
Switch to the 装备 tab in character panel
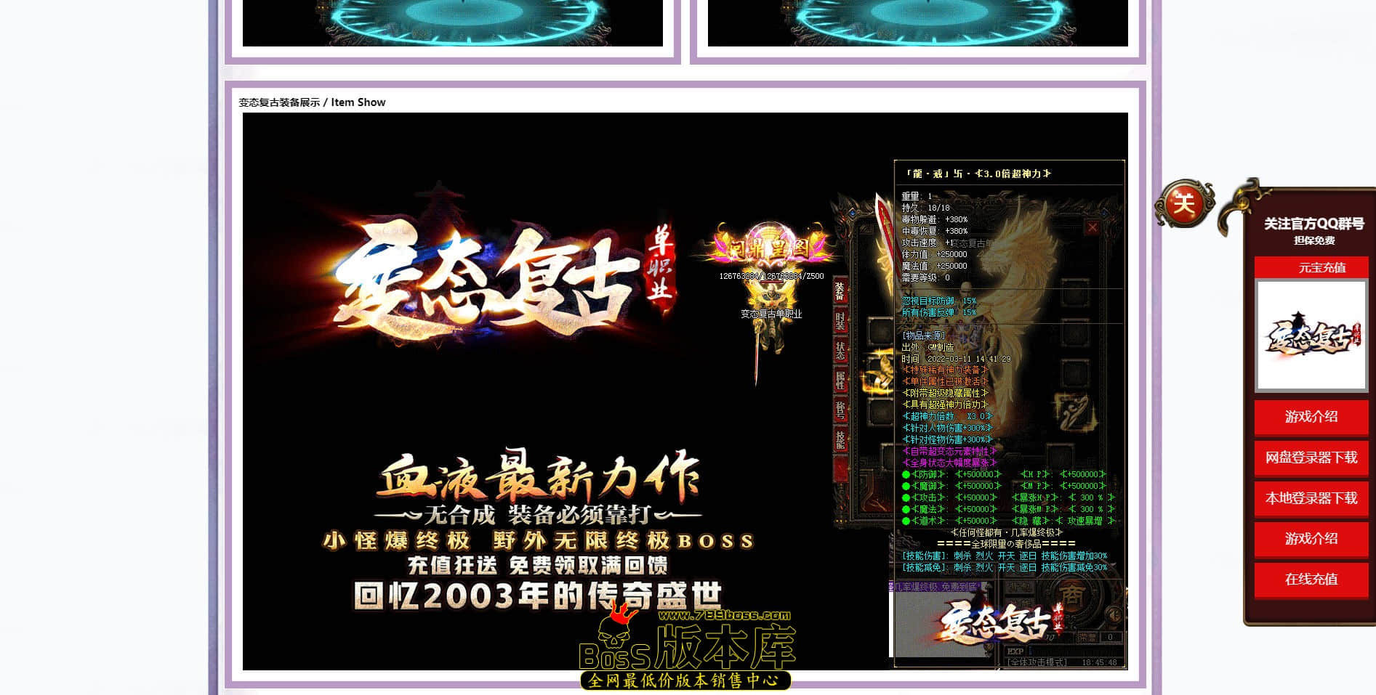pyautogui.click(x=840, y=292)
